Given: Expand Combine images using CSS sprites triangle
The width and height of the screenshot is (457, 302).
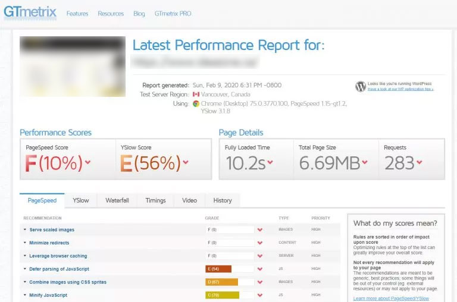Looking at the screenshot, I should (x=25, y=282).
